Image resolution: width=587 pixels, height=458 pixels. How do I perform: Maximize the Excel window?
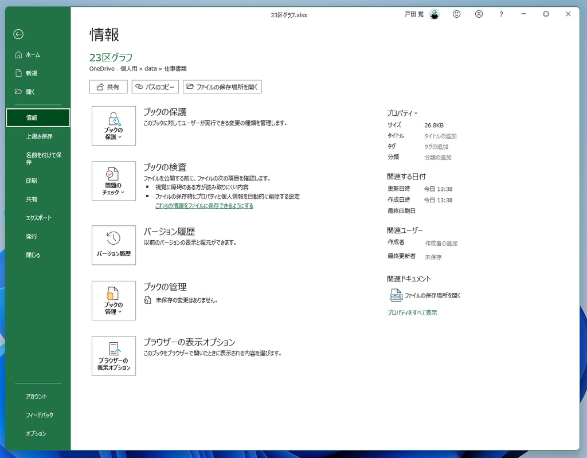546,14
